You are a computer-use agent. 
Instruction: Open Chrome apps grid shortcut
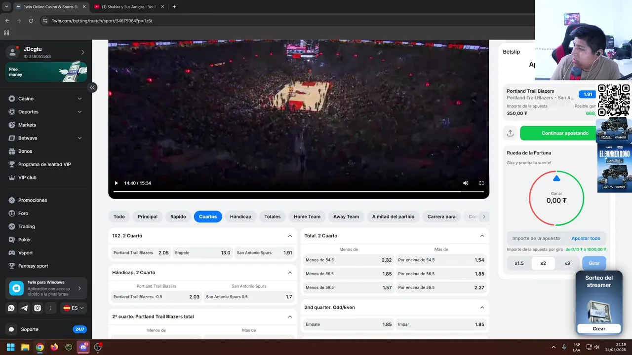pos(6,33)
